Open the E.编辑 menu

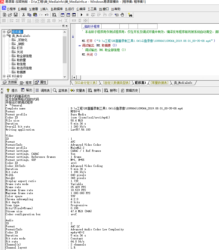pos(22,9)
